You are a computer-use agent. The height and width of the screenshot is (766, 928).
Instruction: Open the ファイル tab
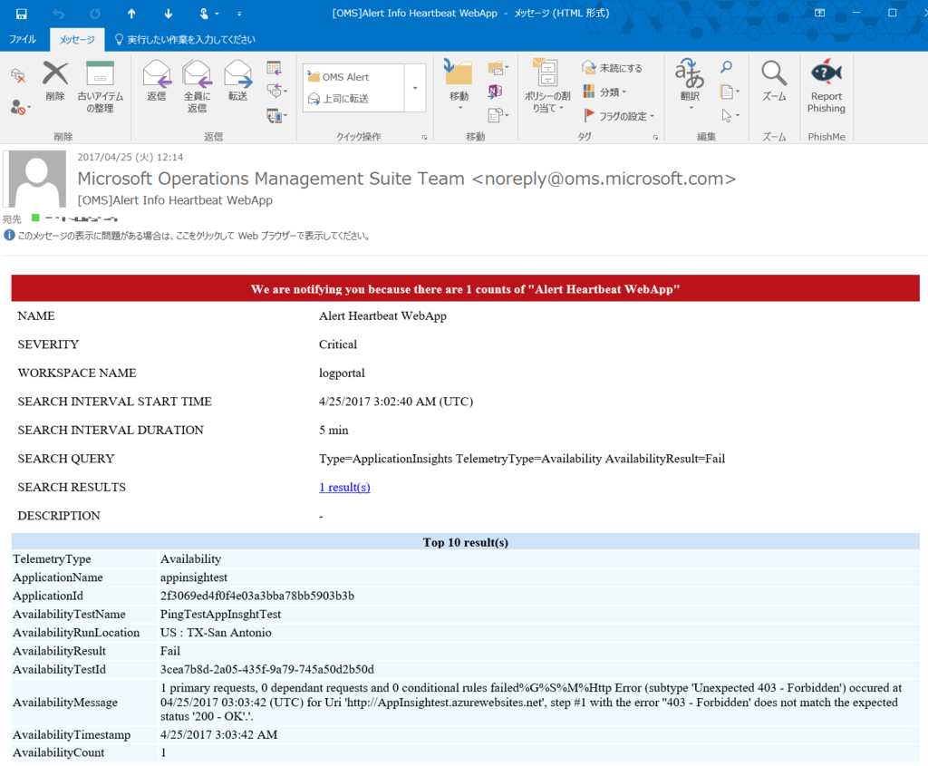pyautogui.click(x=23, y=39)
